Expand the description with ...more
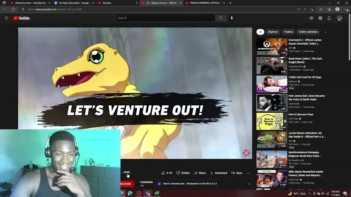Viewport: 351px width, 197px height. tap(126, 172)
